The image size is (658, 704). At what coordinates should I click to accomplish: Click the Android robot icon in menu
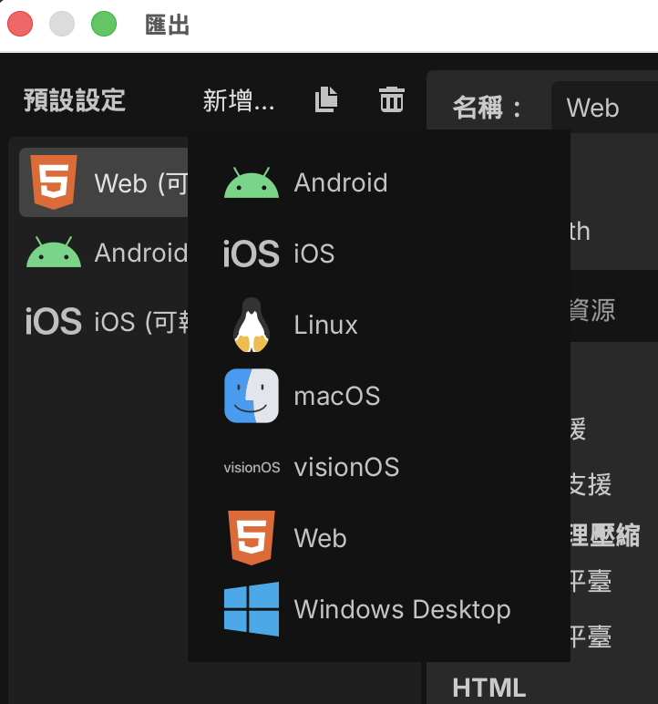point(252,182)
